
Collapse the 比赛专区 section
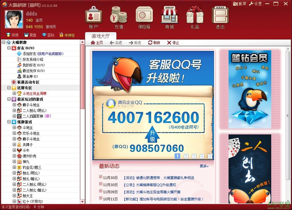9,88
